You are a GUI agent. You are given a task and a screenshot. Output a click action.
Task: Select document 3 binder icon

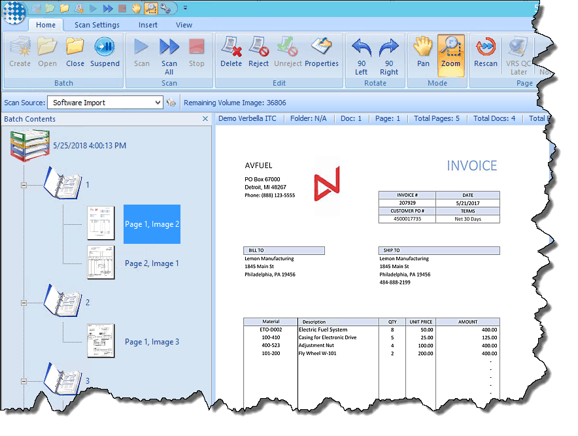click(63, 379)
